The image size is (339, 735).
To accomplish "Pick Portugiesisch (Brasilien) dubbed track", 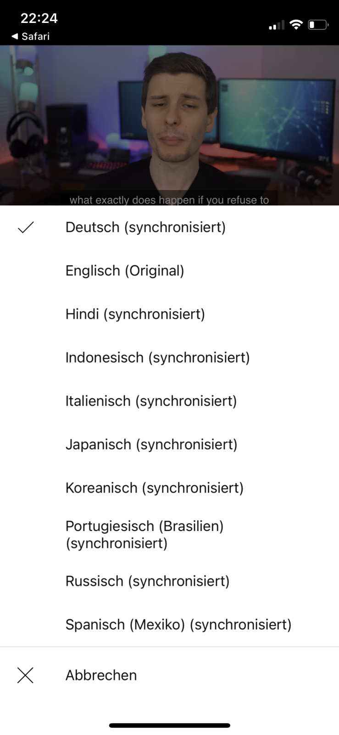I will pyautogui.click(x=169, y=535).
